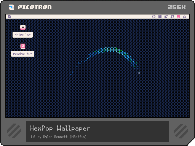Select the drive.loc desktop icon

23,27
